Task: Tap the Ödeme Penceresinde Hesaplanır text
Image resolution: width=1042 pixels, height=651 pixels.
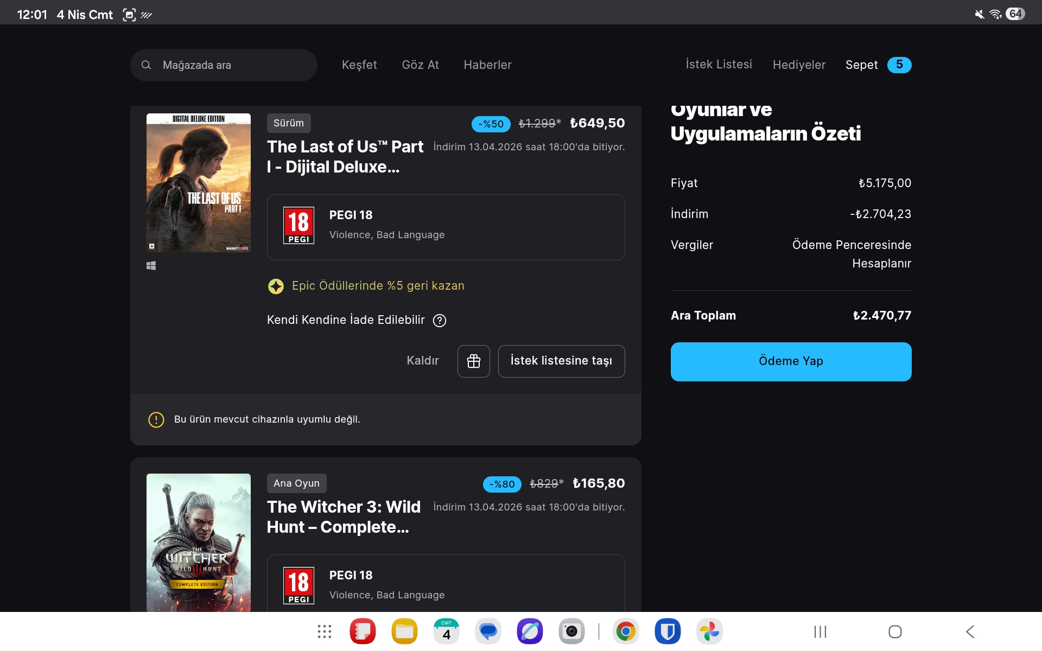Action: coord(852,254)
